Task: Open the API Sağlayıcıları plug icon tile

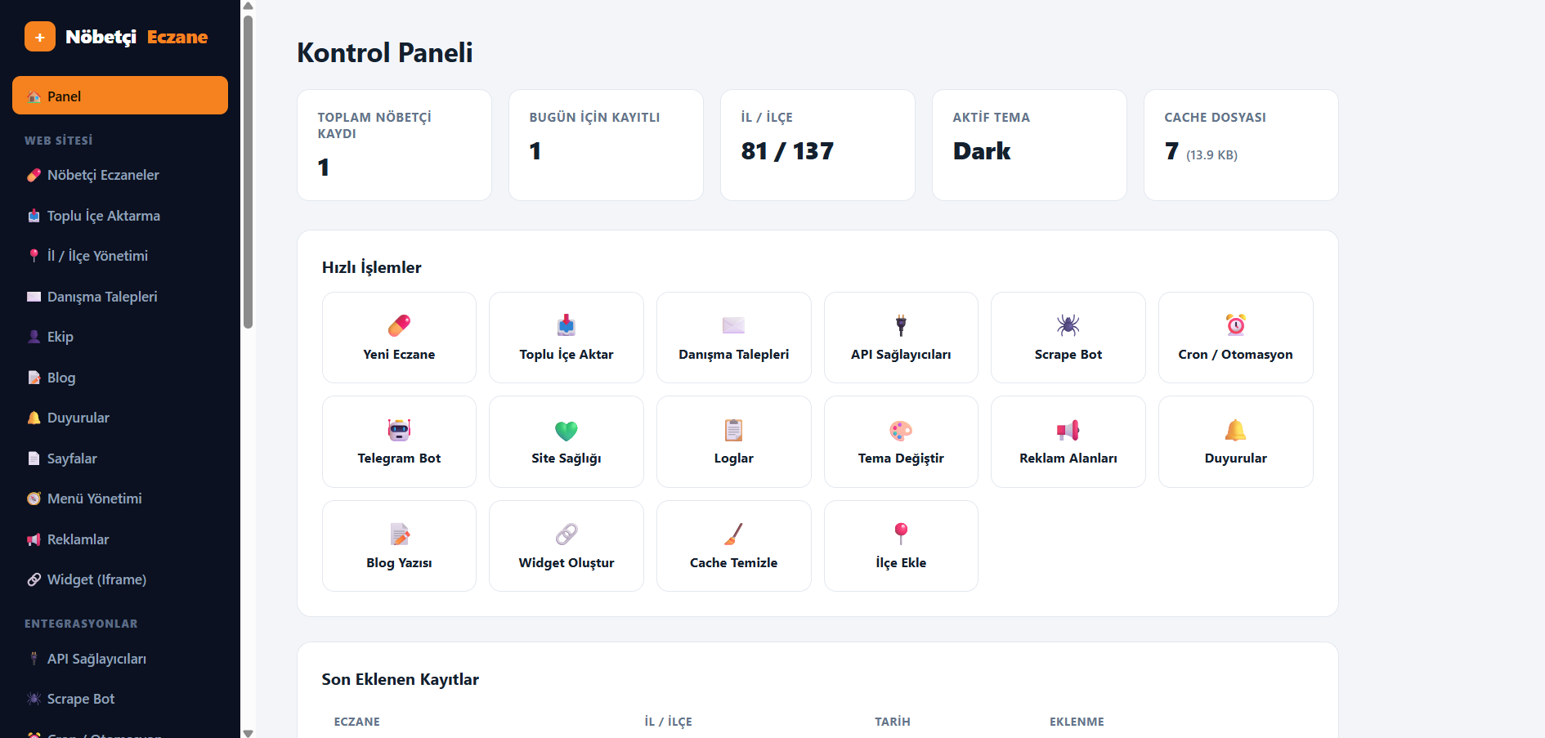Action: tap(901, 338)
